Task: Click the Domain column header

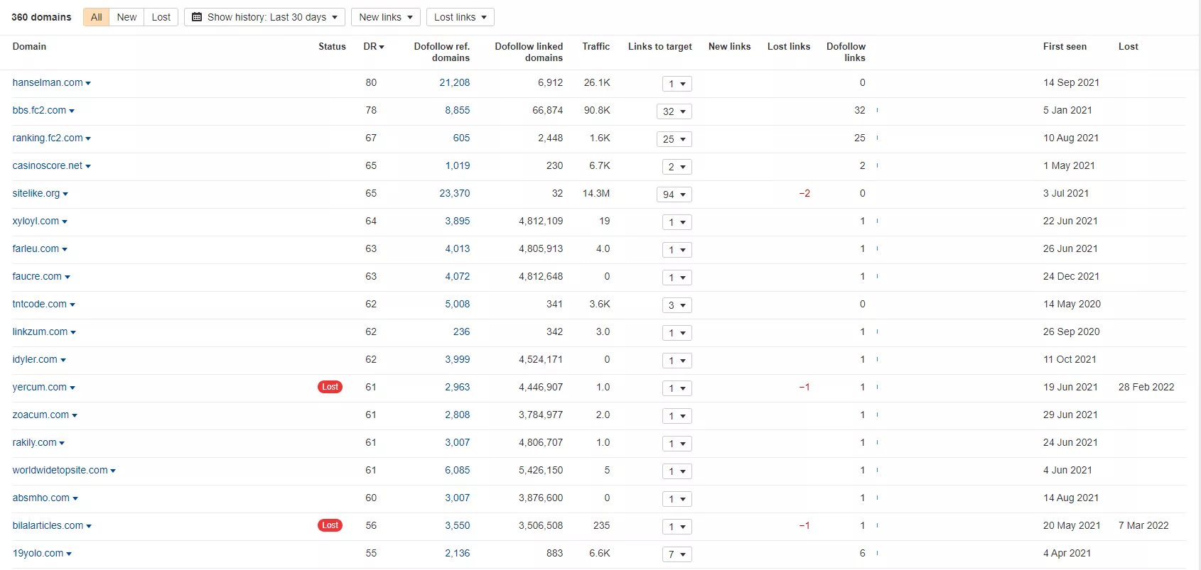Action: click(29, 47)
